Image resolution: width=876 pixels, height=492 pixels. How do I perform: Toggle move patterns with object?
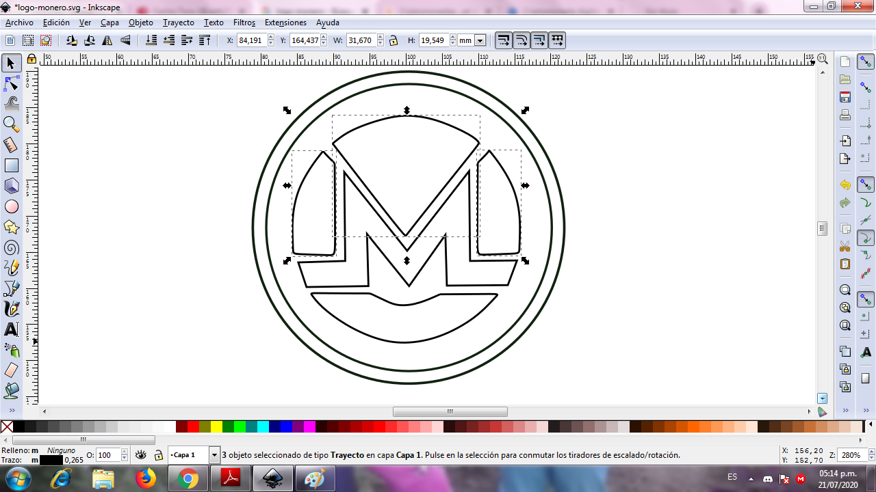point(557,40)
